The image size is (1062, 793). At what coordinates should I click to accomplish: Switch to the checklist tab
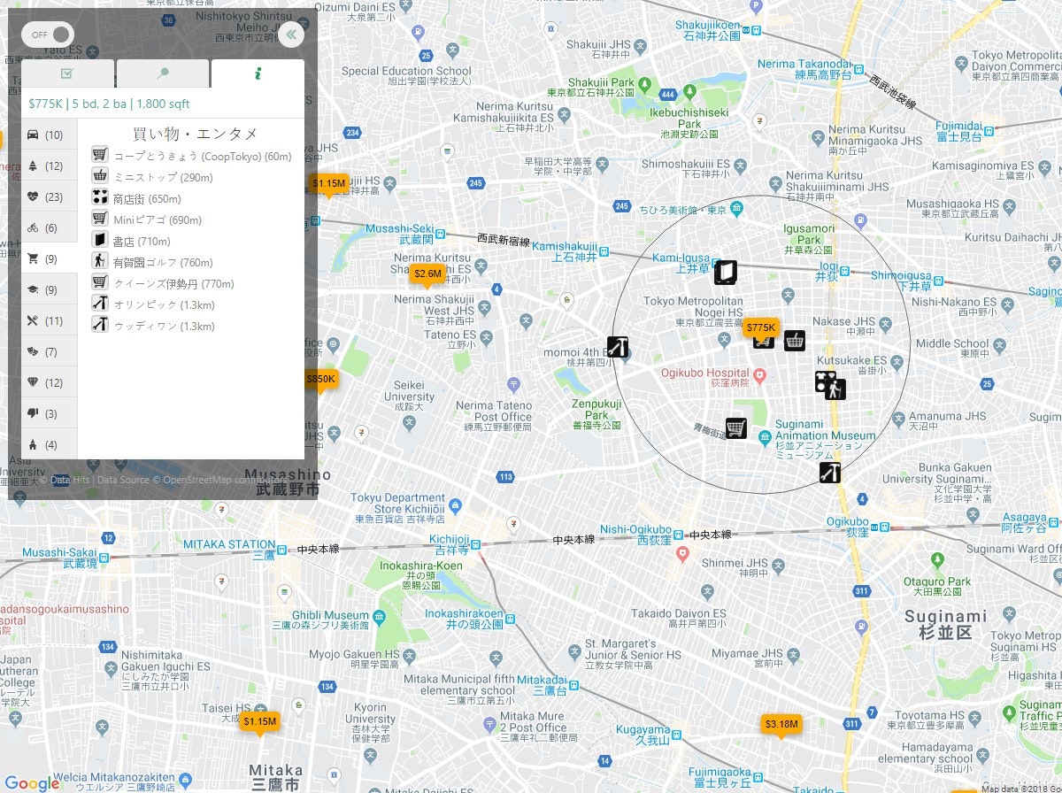pyautogui.click(x=67, y=74)
